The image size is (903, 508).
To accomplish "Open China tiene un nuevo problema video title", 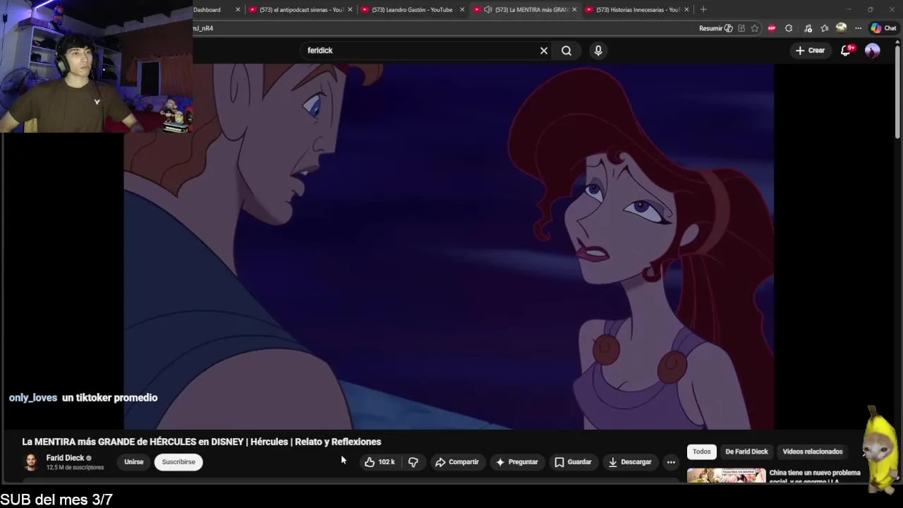I will (815, 476).
